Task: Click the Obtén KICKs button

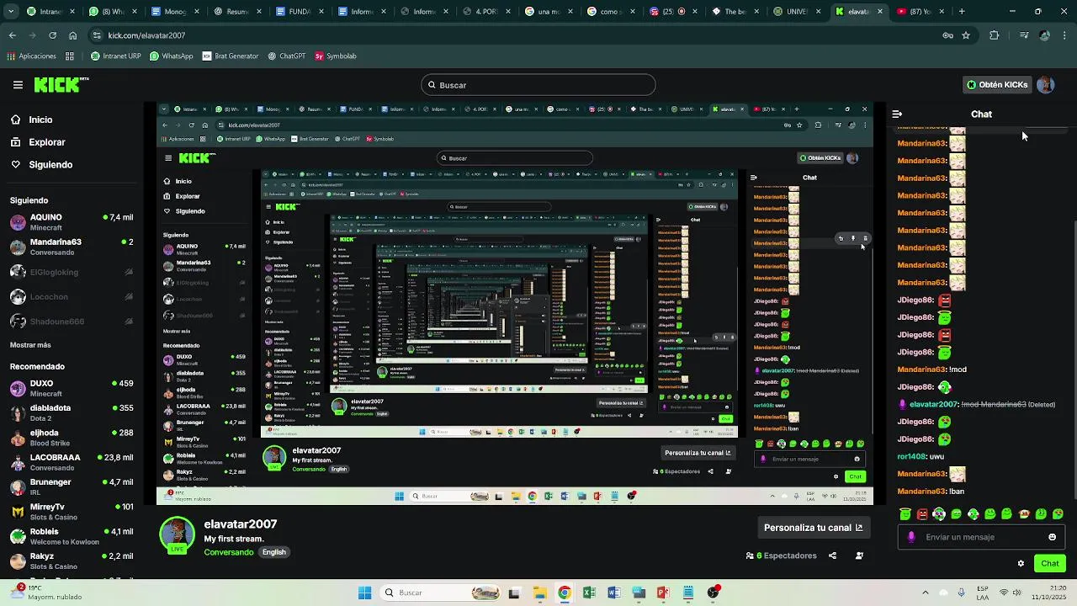Action: pyautogui.click(x=997, y=85)
